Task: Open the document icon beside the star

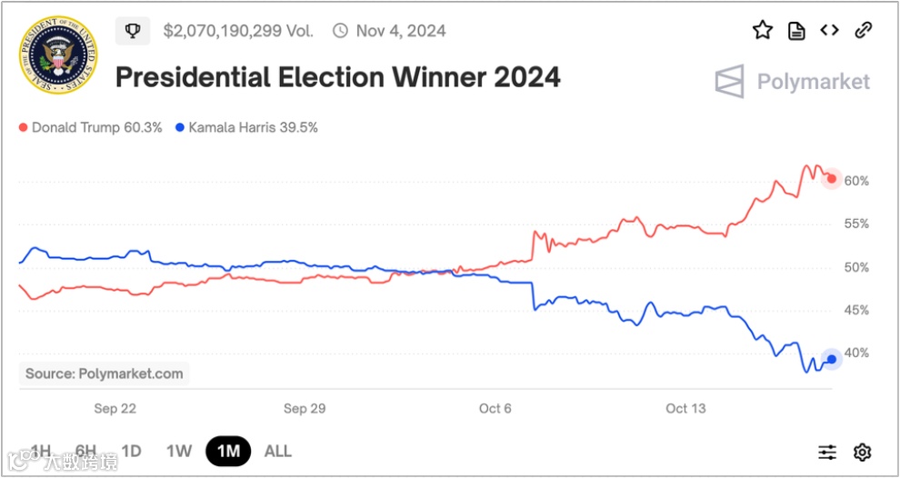Action: coord(796,31)
